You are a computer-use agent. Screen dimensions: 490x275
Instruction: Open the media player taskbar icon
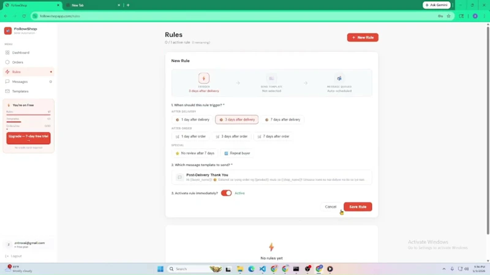pyautogui.click(x=330, y=269)
